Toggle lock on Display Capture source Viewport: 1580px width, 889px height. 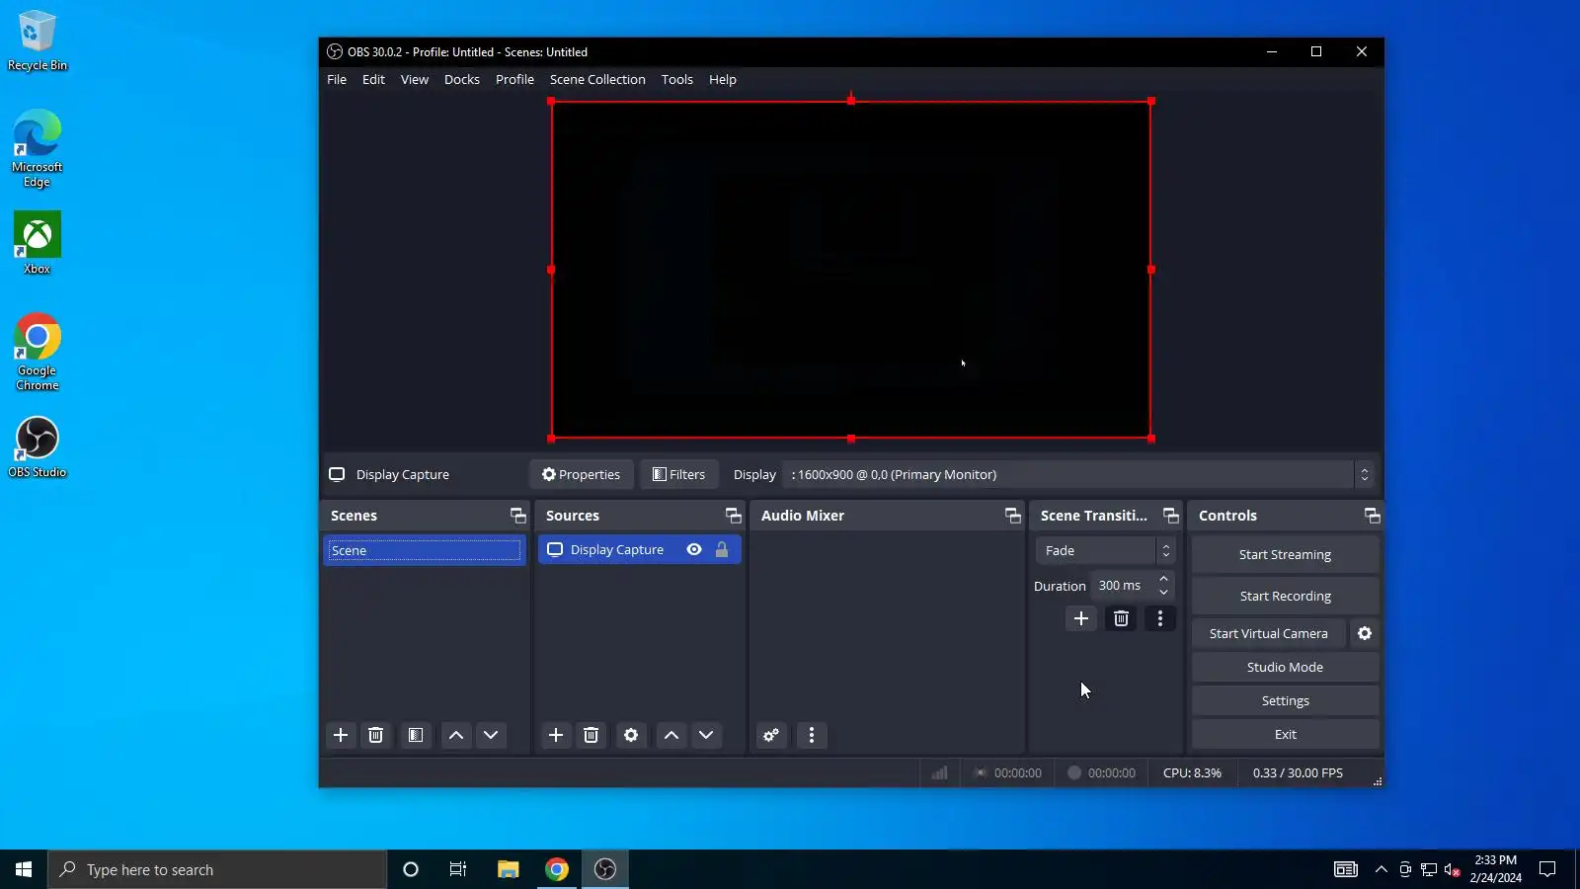point(722,549)
